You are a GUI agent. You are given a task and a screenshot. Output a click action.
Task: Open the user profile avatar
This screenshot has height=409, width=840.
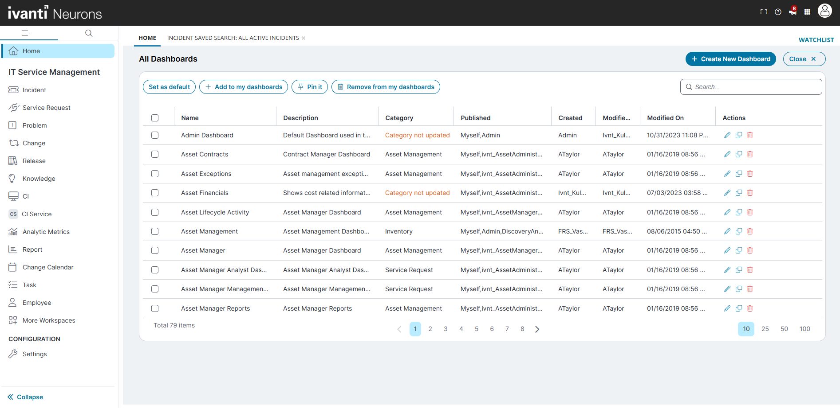824,11
